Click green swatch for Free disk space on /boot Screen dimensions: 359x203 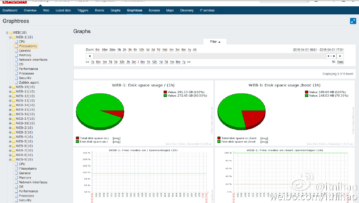pyautogui.click(x=219, y=142)
